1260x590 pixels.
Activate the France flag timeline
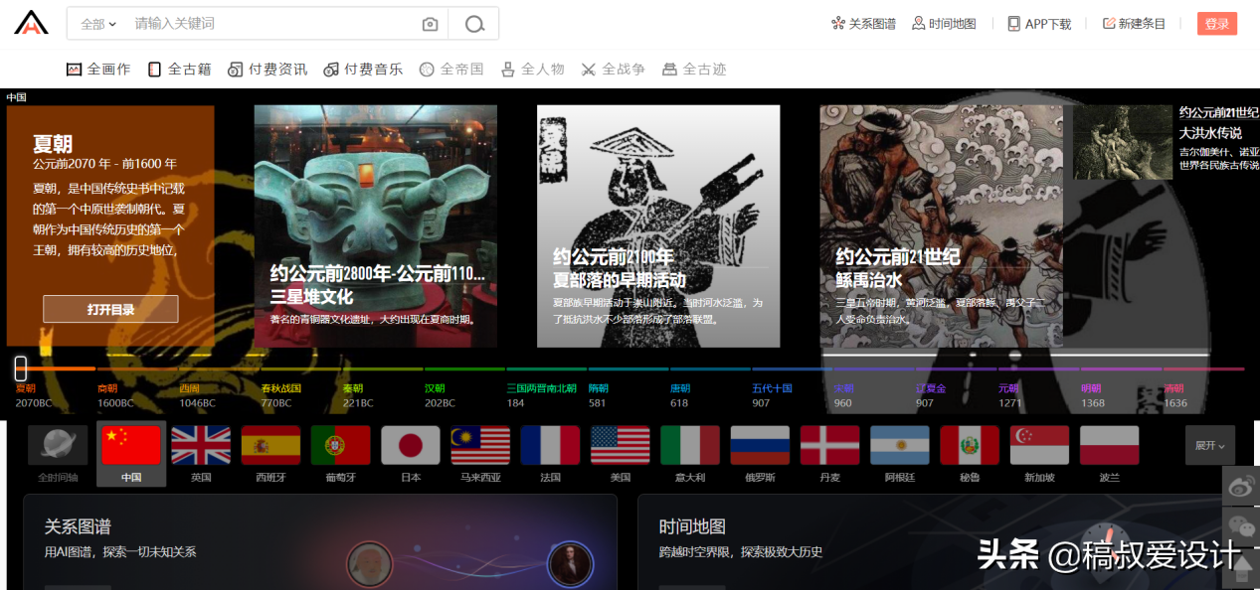click(550, 444)
